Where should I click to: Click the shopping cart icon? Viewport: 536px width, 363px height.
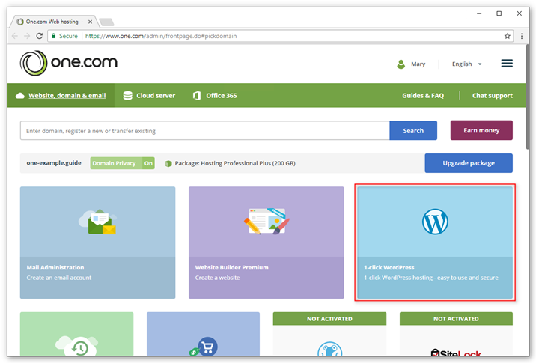click(204, 347)
